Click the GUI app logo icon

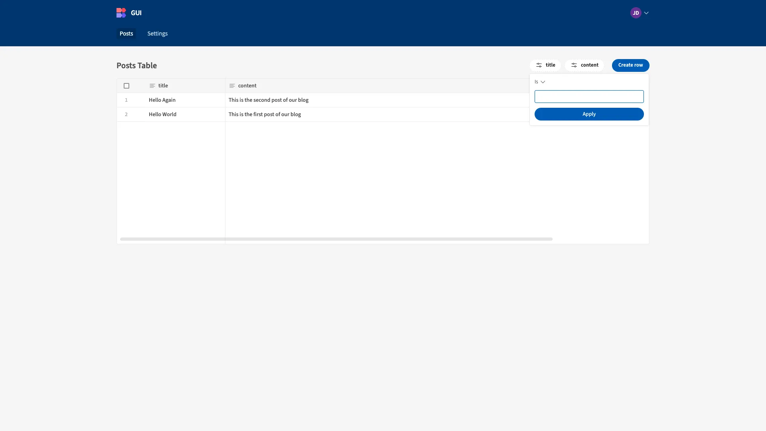point(121,13)
